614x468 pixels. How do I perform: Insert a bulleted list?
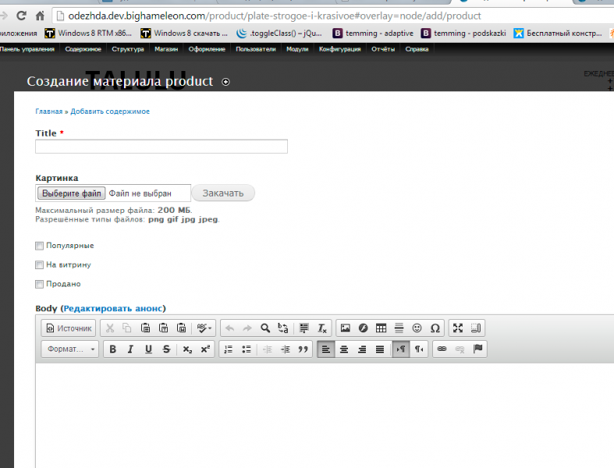247,349
